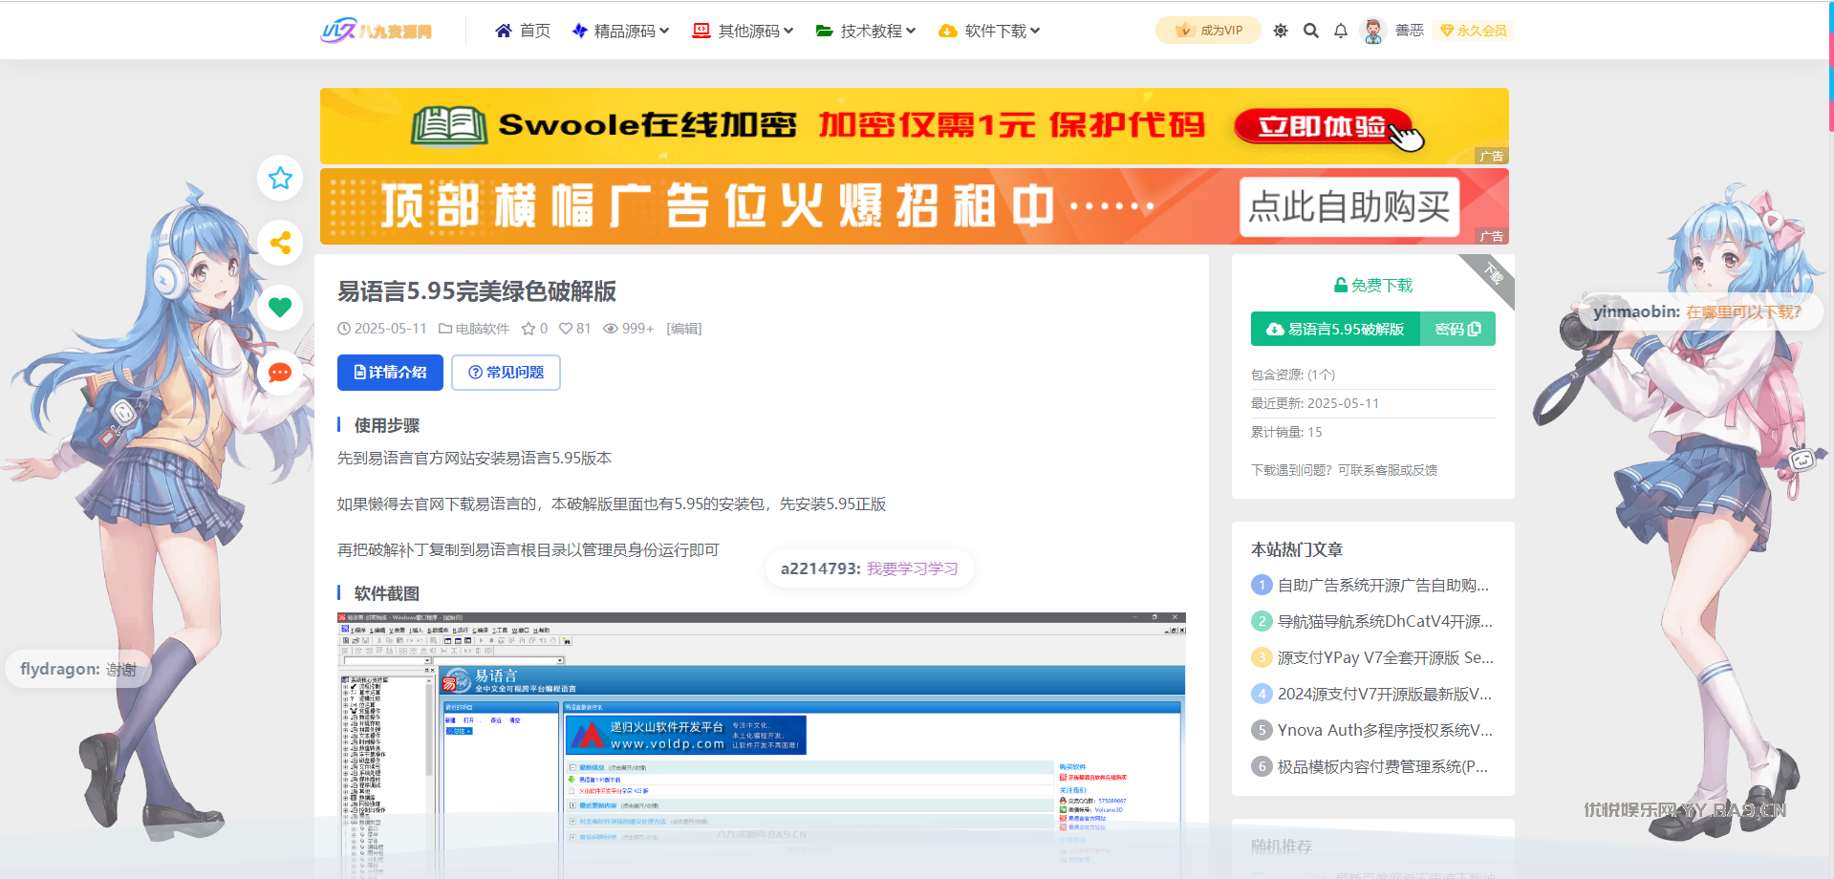Open the [编辑] edit link

click(x=683, y=329)
